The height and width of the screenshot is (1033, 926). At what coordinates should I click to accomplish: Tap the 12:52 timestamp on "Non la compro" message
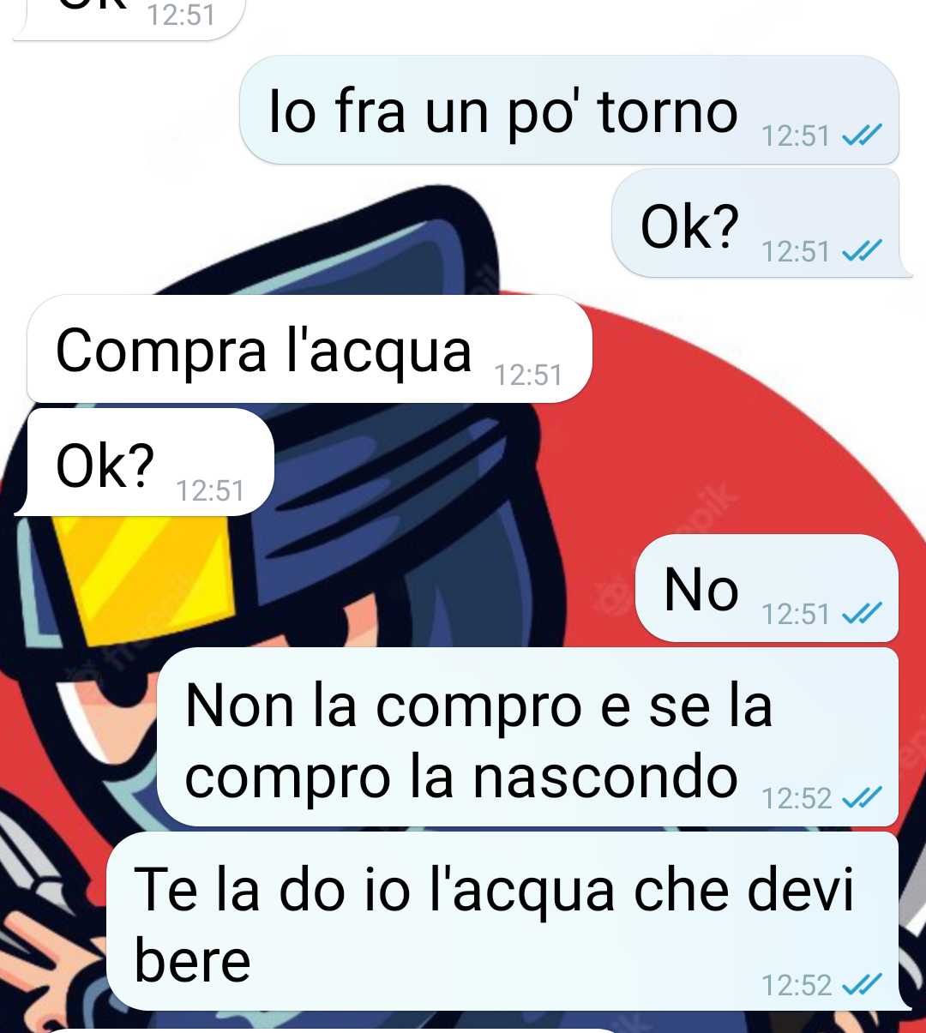[x=797, y=799]
